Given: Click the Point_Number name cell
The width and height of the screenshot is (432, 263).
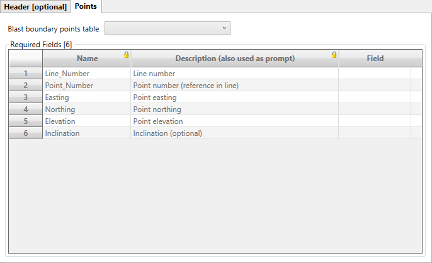Looking at the screenshot, I should click(x=86, y=86).
